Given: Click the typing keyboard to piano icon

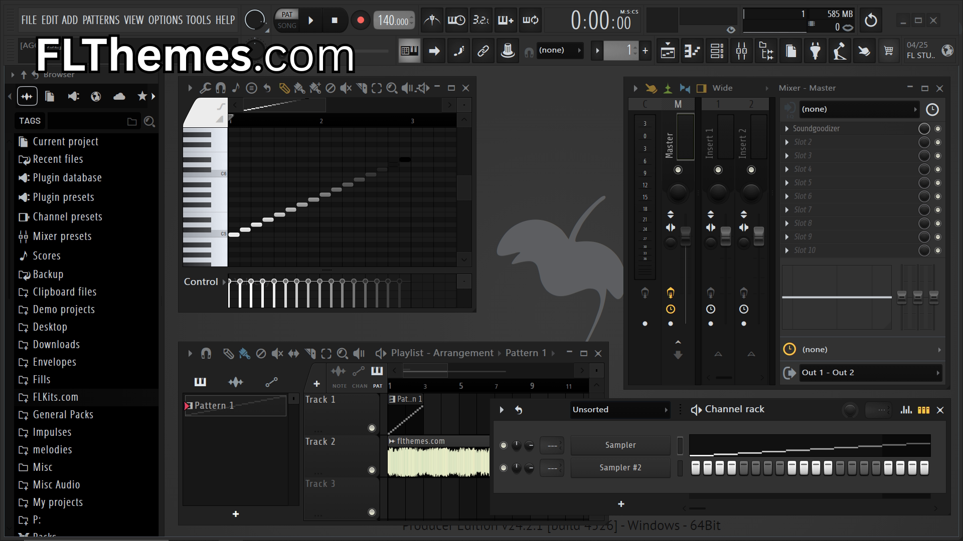Looking at the screenshot, I should (409, 51).
